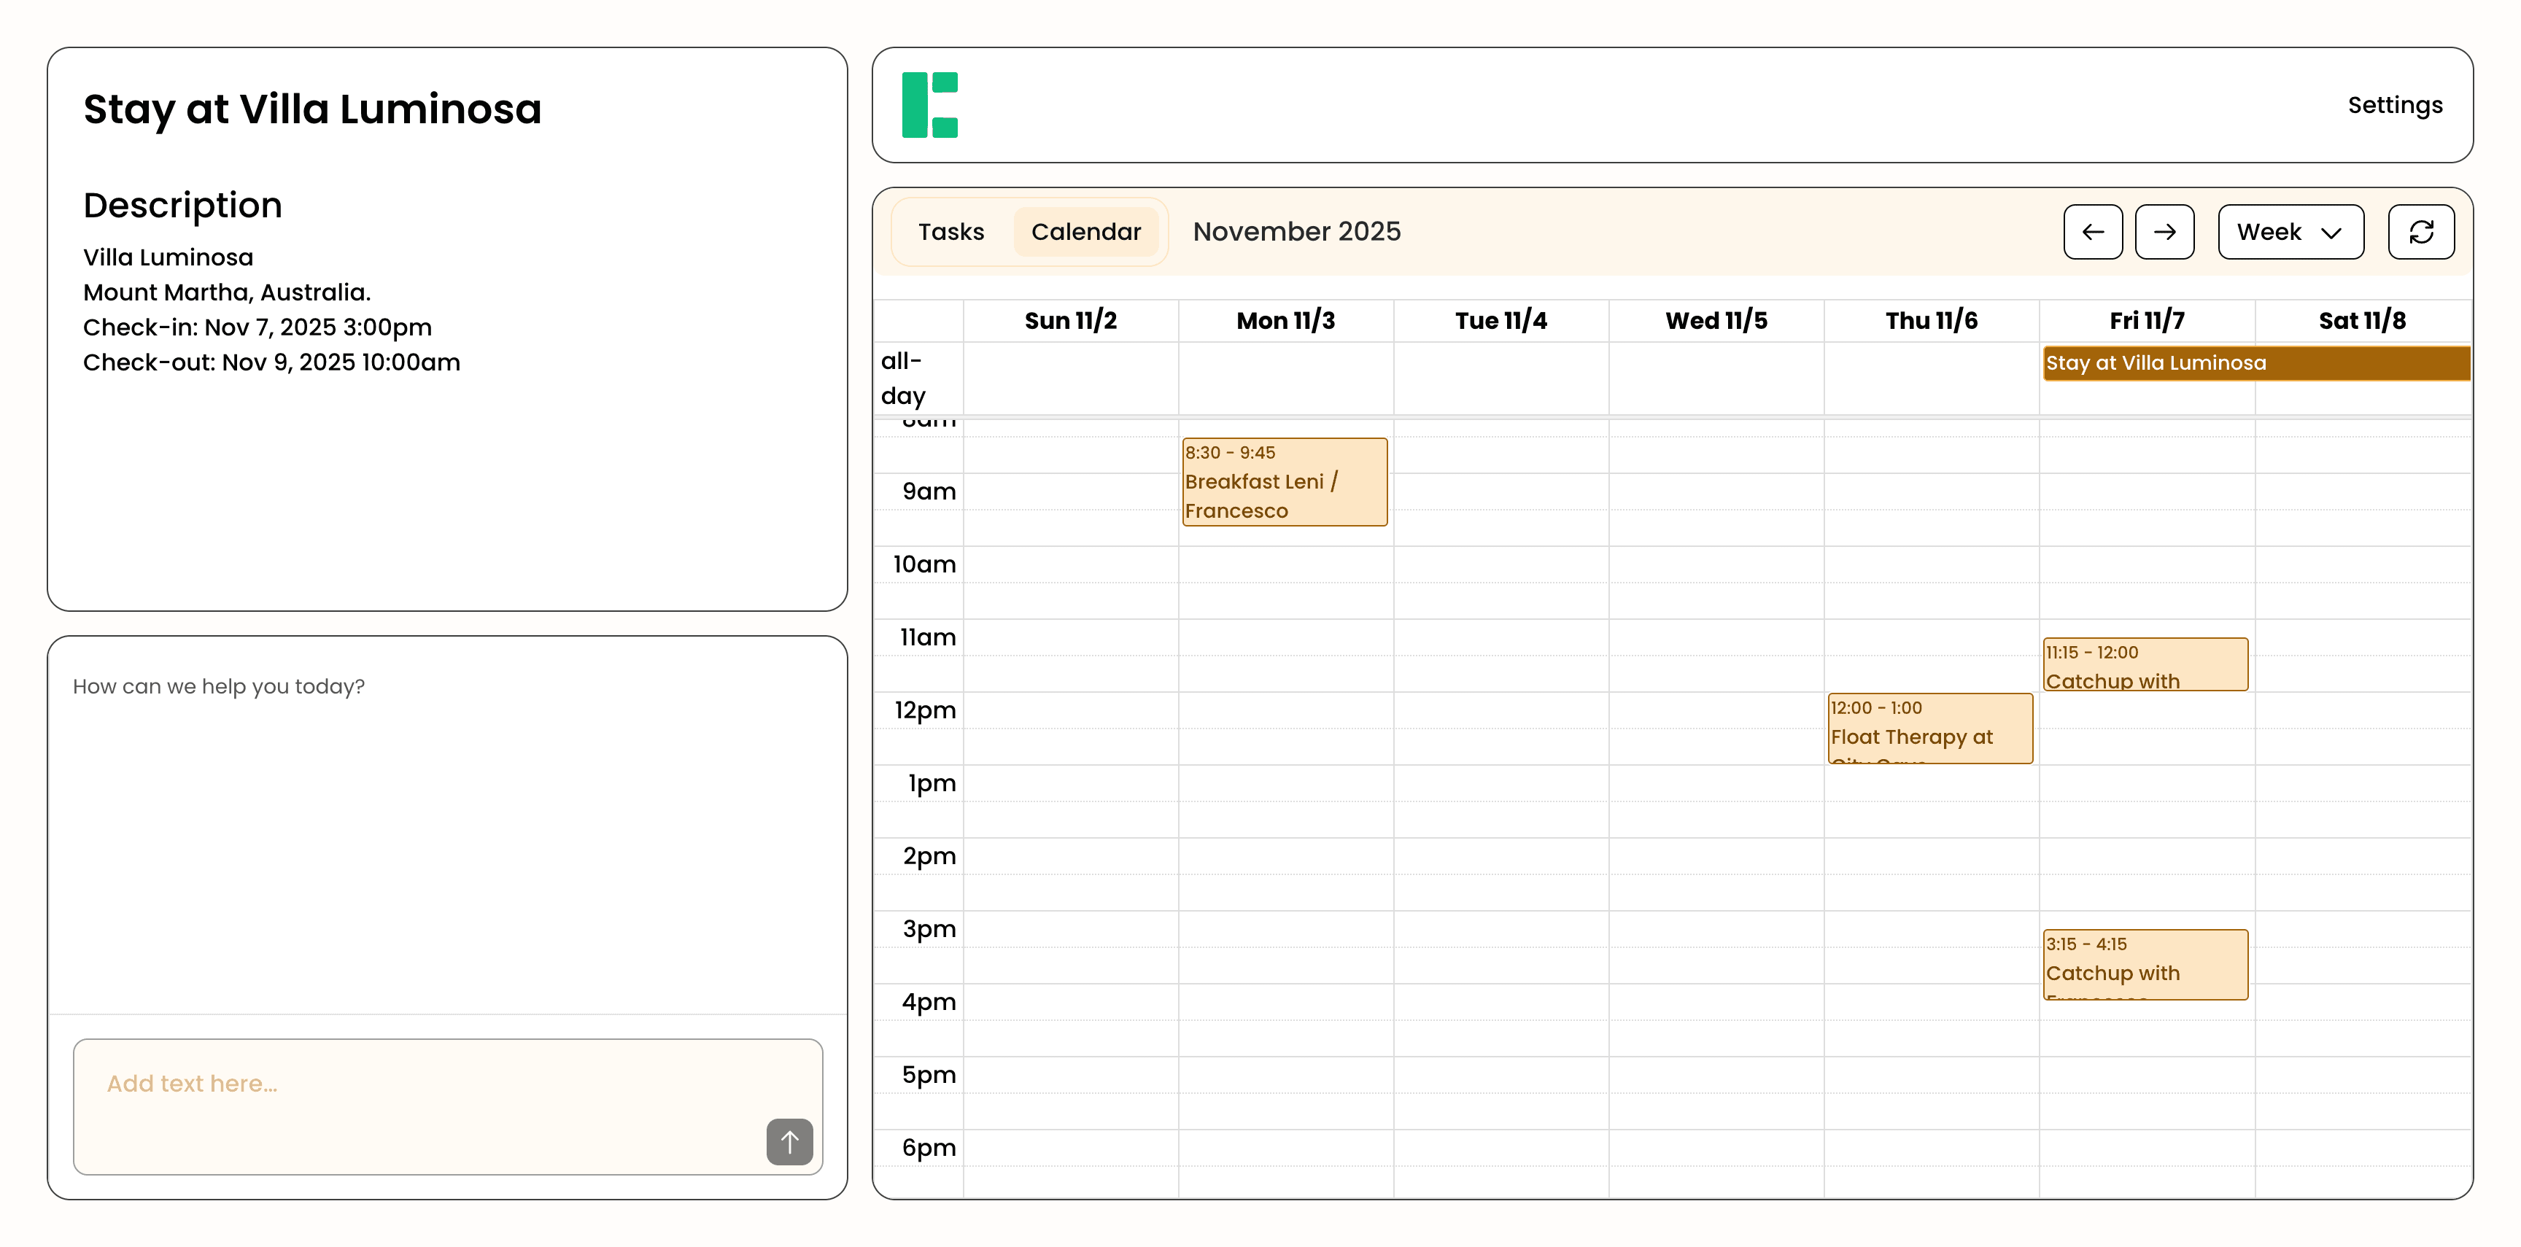The image size is (2521, 1247).
Task: Open the Stay at Villa Luminosa all-day event
Action: [x=2255, y=363]
